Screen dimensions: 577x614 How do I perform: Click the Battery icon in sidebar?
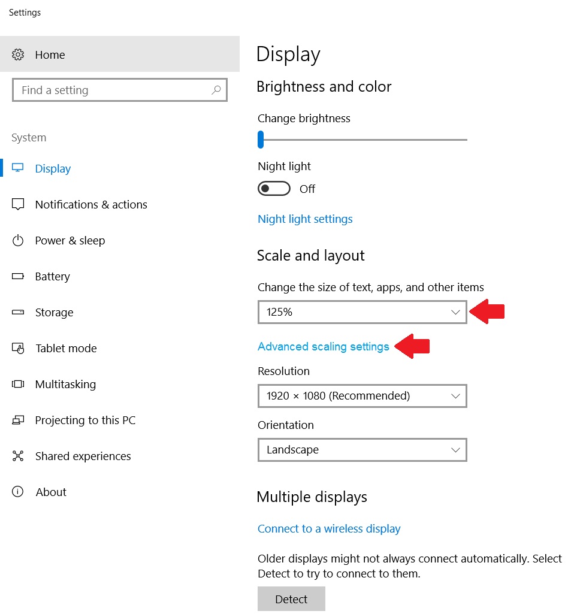click(18, 276)
